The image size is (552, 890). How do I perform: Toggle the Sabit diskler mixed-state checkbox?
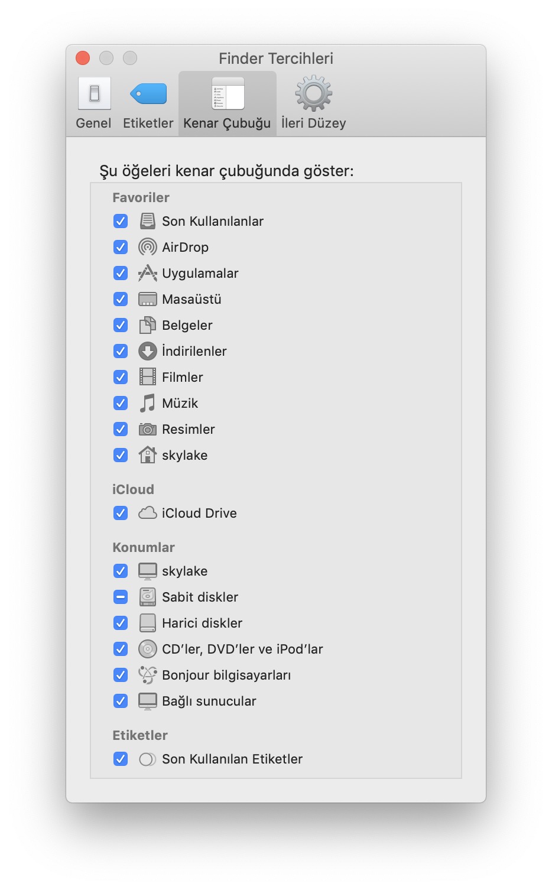(x=121, y=597)
